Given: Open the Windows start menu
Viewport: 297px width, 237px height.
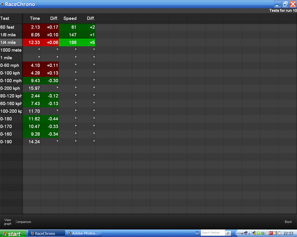Looking at the screenshot, I should [13, 234].
